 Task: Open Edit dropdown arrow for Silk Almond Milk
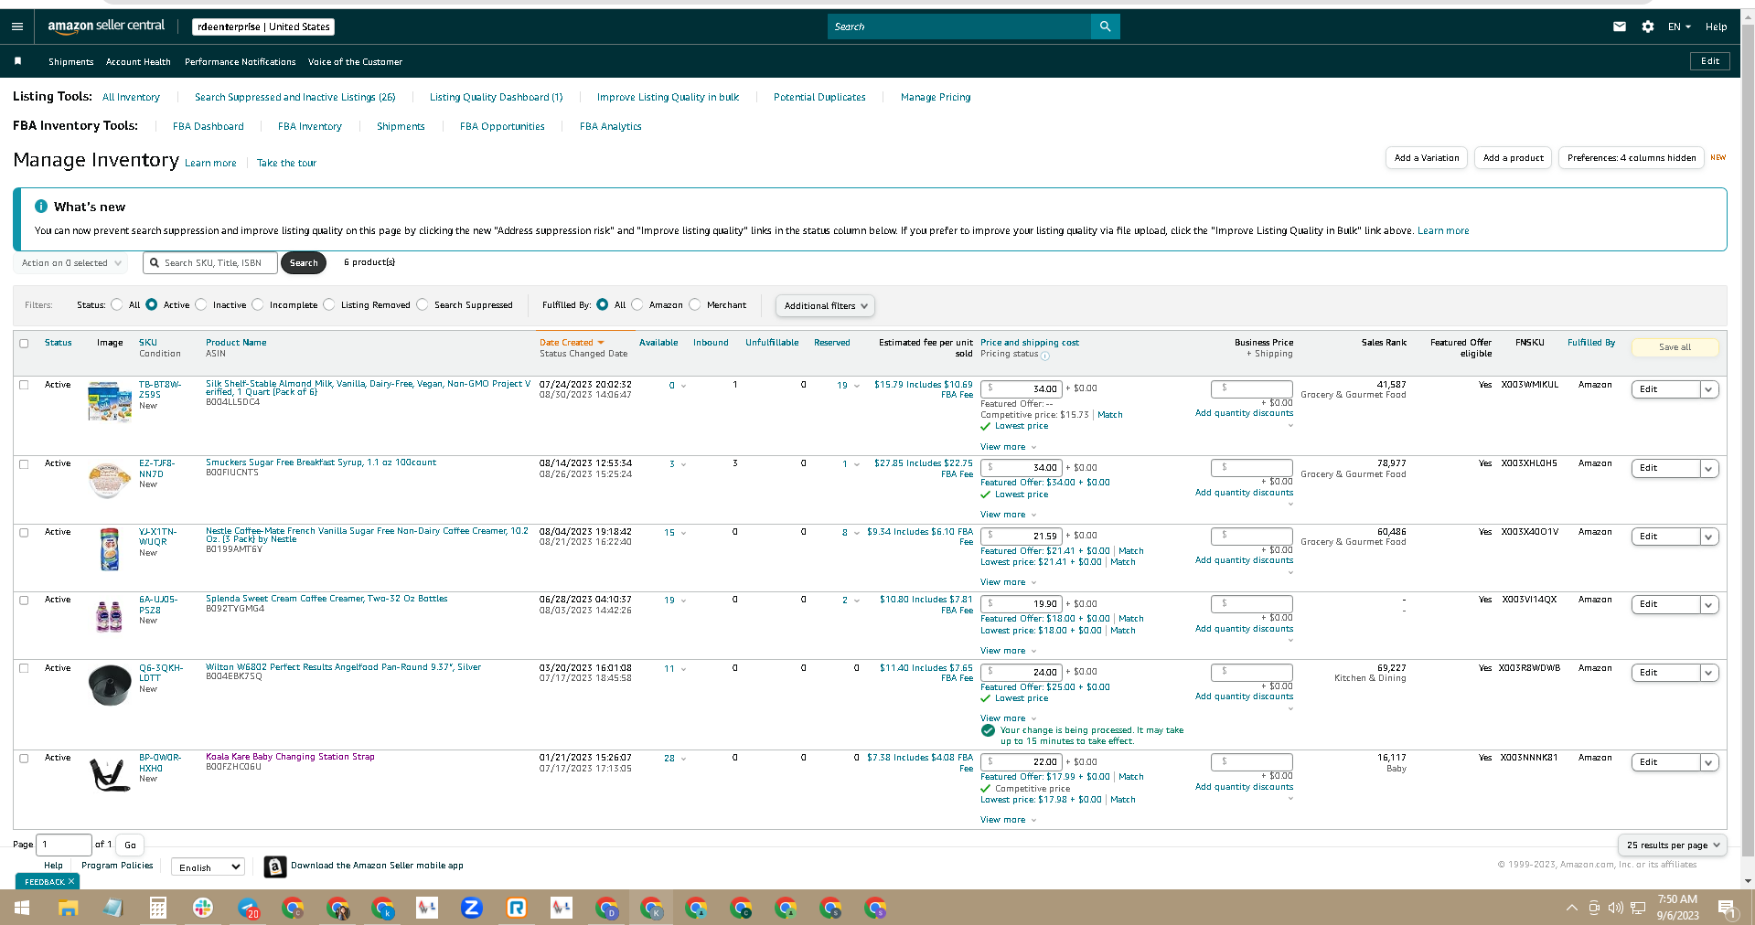1708,389
